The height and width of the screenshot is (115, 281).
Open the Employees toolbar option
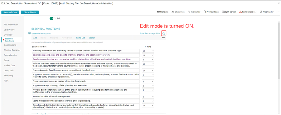coord(178,12)
